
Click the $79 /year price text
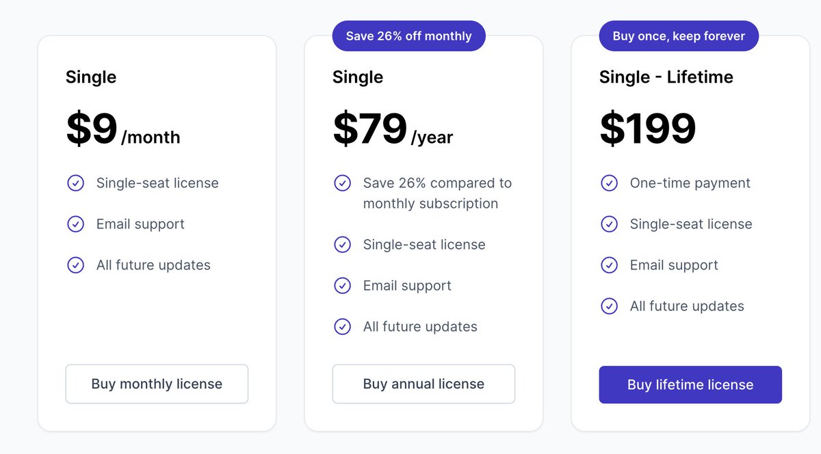(393, 129)
